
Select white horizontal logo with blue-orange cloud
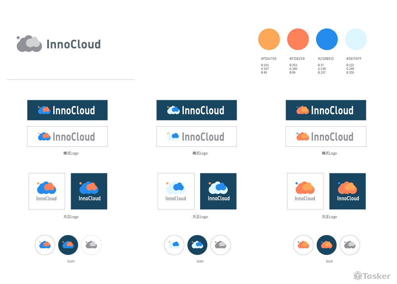click(67, 136)
